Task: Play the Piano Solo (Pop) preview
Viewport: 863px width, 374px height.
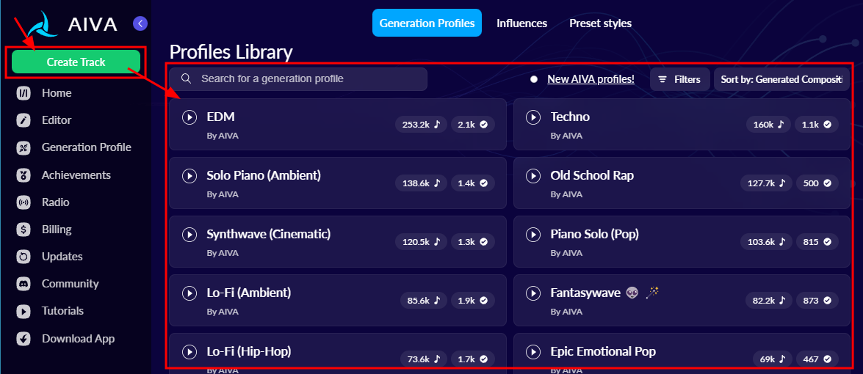Action: pos(532,235)
